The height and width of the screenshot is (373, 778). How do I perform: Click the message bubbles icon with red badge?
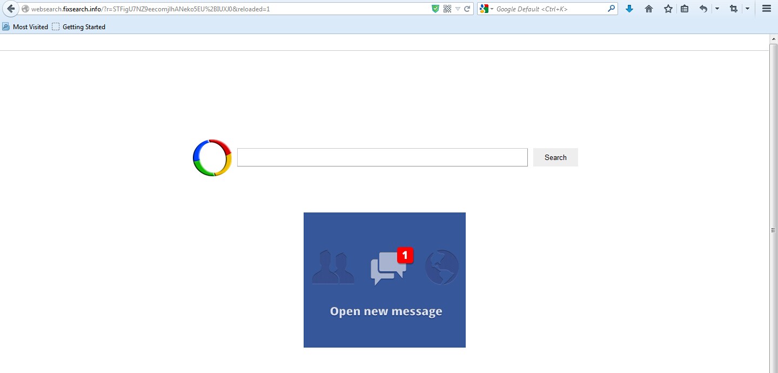click(x=392, y=267)
